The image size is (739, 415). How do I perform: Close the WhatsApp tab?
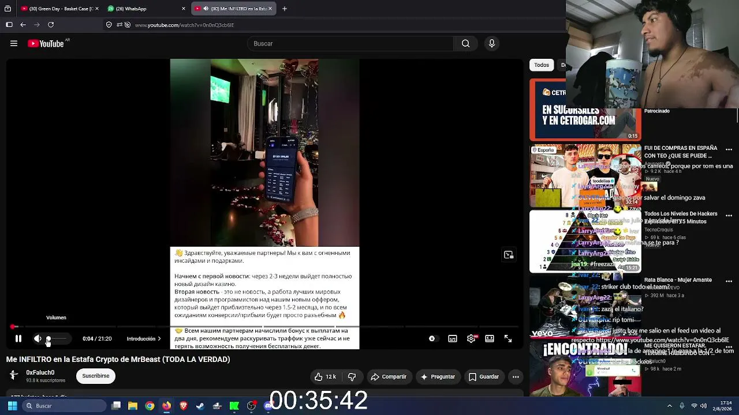tap(184, 9)
